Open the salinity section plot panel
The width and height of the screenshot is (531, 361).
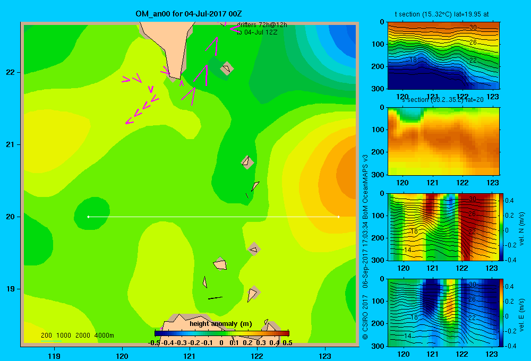(x=443, y=141)
